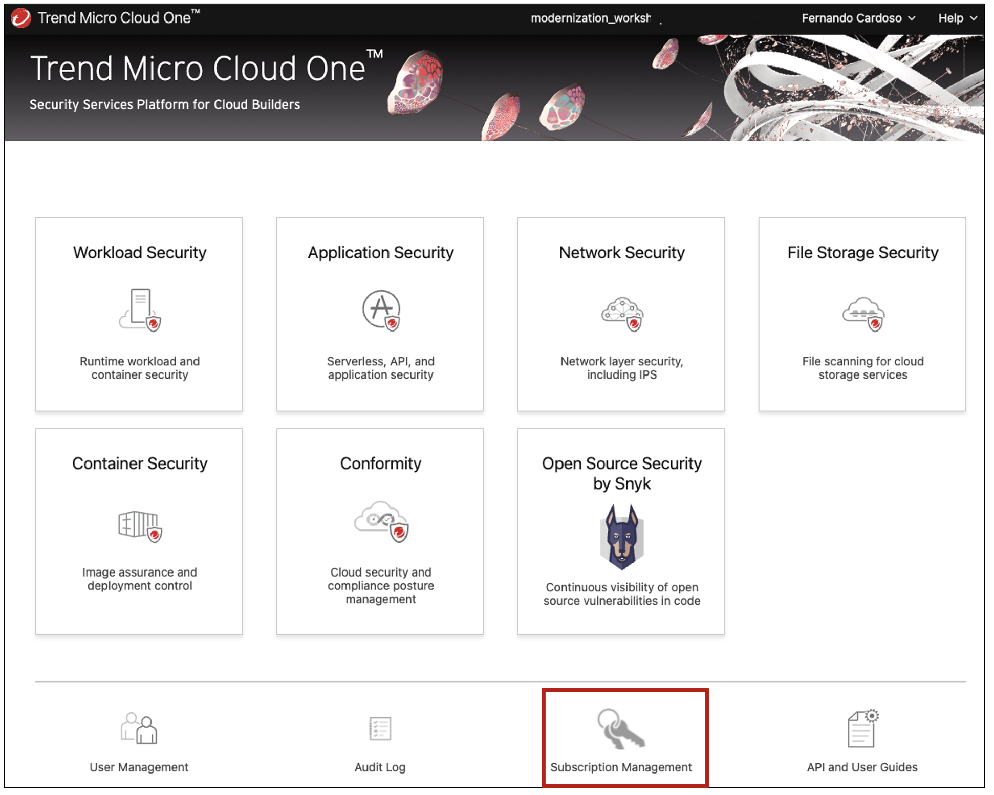The image size is (994, 795).
Task: Click the Container Security container icon
Action: [x=140, y=526]
